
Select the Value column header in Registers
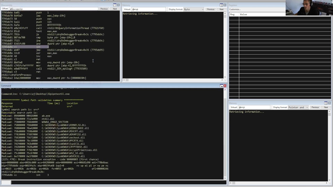(x=244, y=15)
